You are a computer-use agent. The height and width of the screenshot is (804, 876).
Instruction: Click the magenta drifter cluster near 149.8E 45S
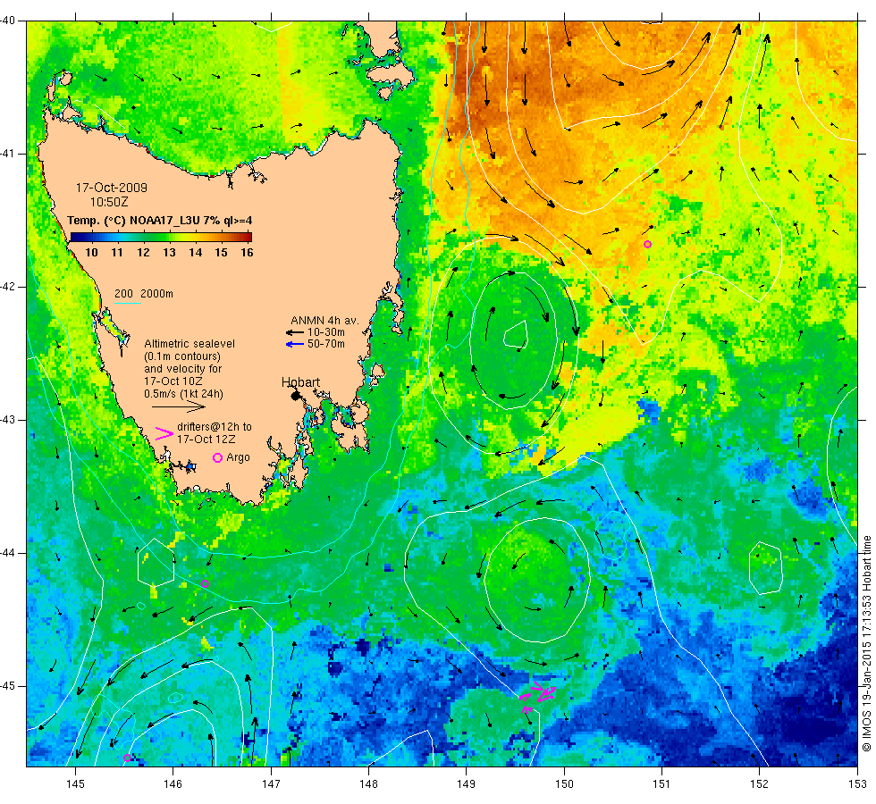(537, 696)
